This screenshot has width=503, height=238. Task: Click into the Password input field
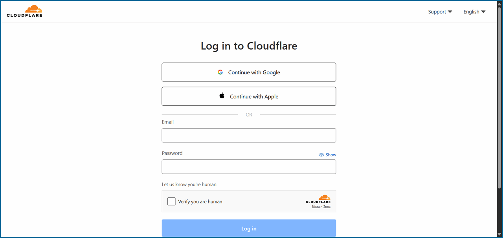pos(249,167)
